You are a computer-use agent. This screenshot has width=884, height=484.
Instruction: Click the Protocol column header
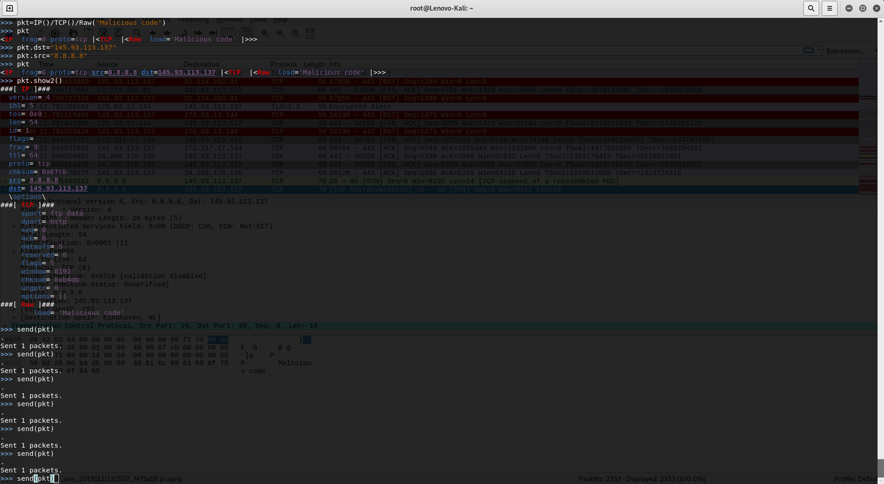pyautogui.click(x=284, y=64)
